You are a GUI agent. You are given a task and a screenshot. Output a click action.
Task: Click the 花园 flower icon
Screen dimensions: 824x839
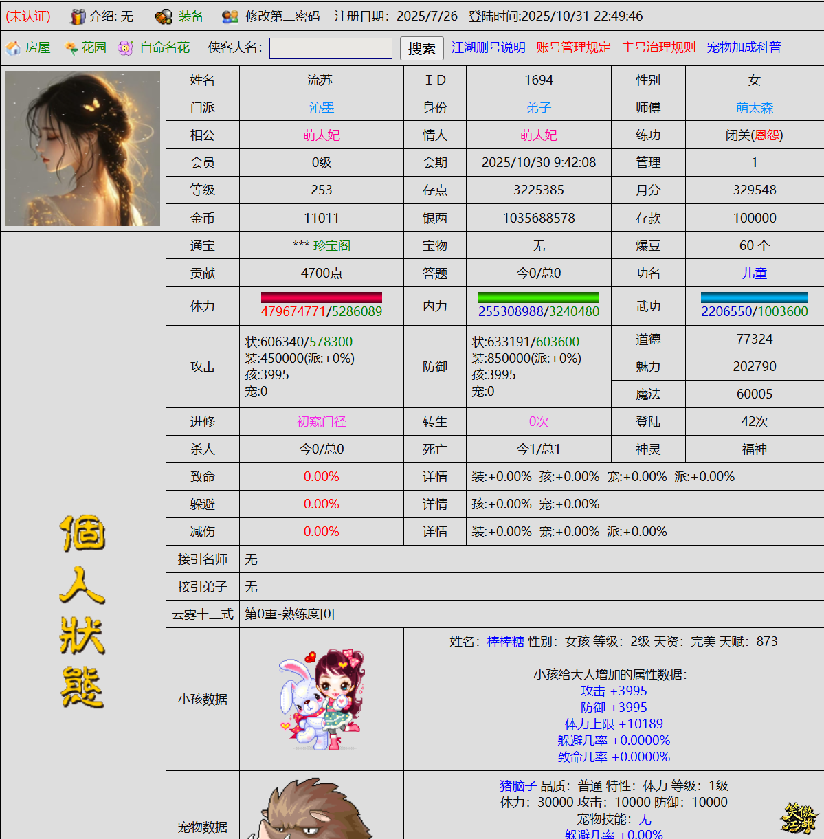70,47
